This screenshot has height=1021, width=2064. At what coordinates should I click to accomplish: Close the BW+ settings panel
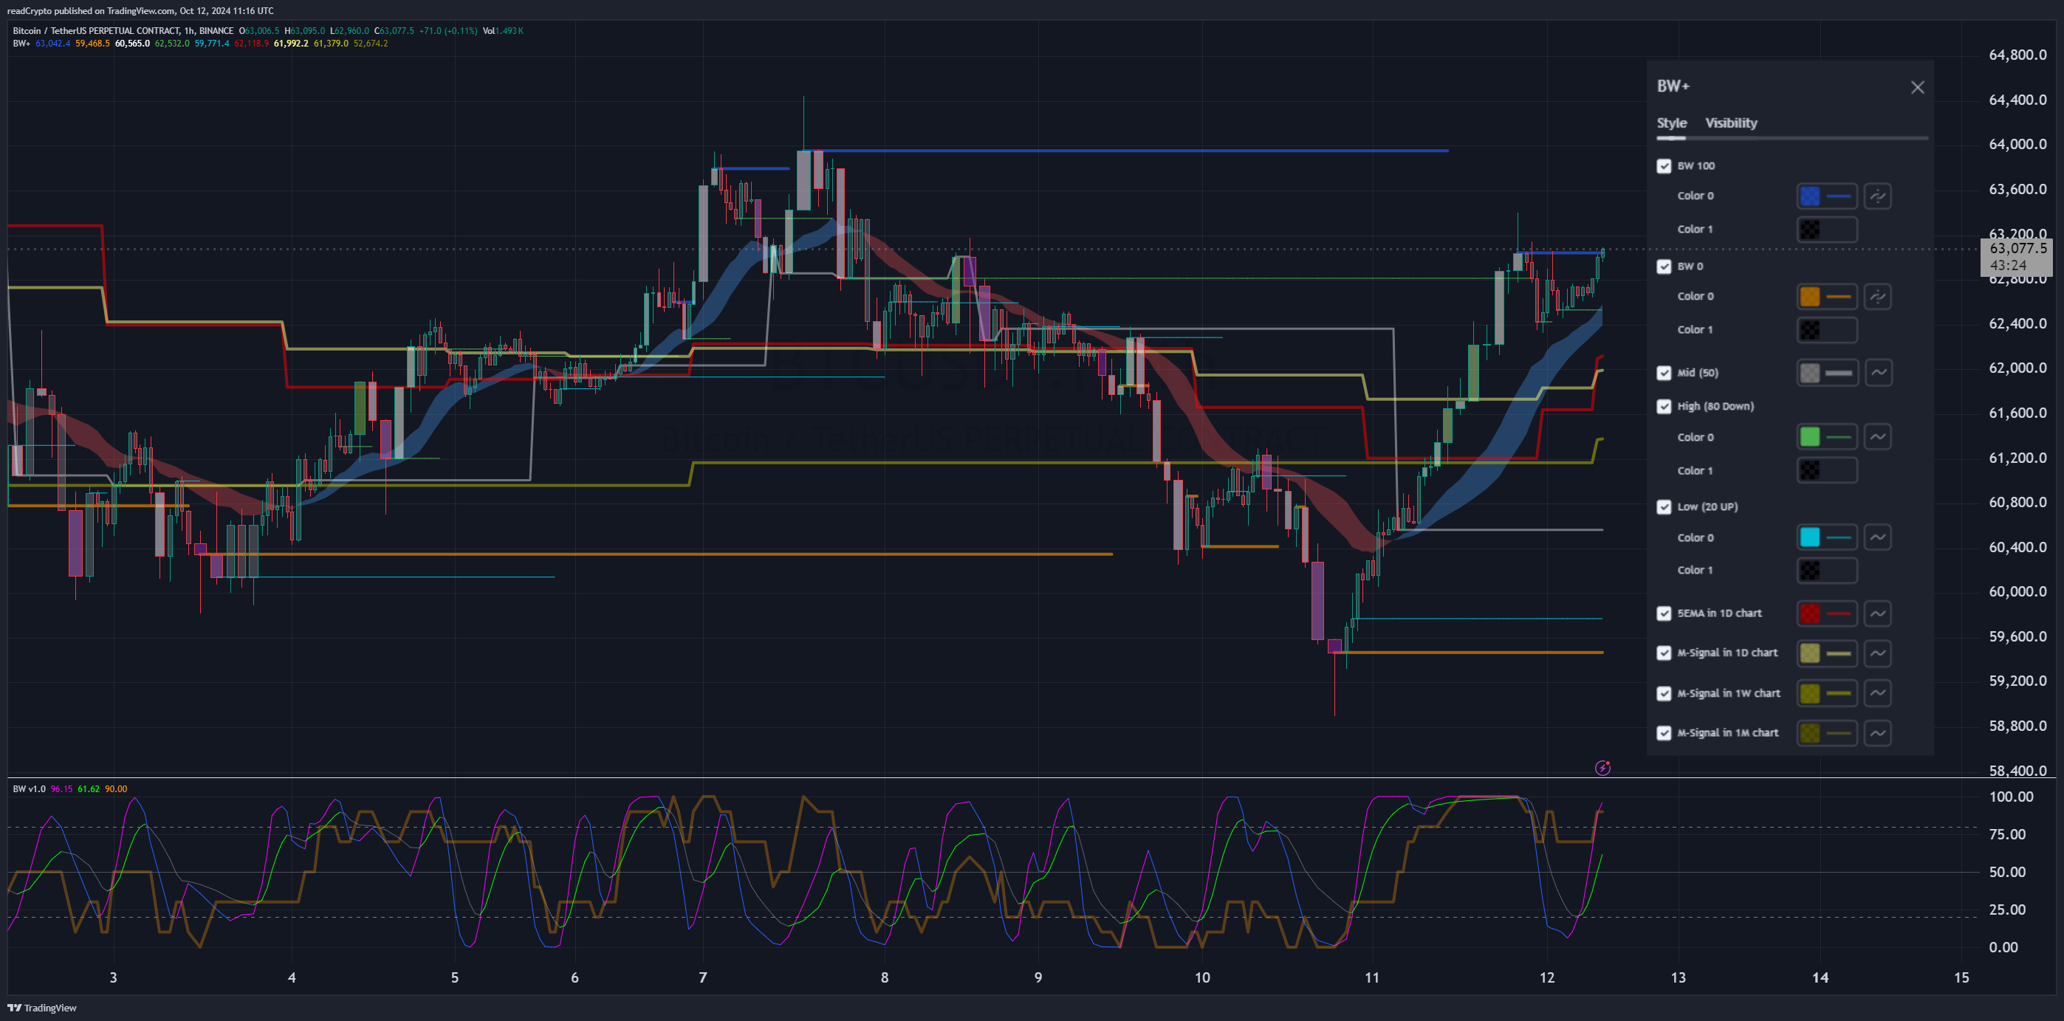(1916, 87)
